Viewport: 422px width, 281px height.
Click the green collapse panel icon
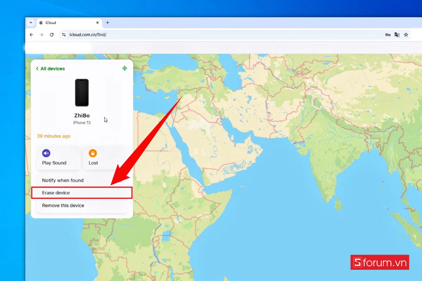124,68
